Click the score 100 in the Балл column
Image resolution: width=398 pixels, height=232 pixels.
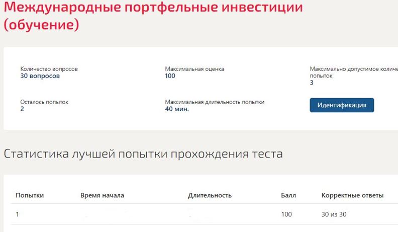click(x=287, y=214)
